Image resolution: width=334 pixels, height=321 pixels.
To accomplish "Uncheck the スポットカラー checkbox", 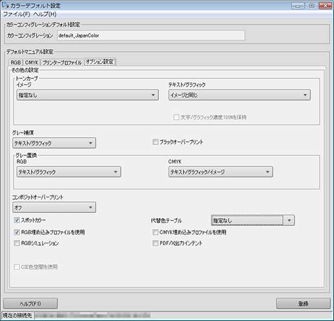I will [x=17, y=220].
